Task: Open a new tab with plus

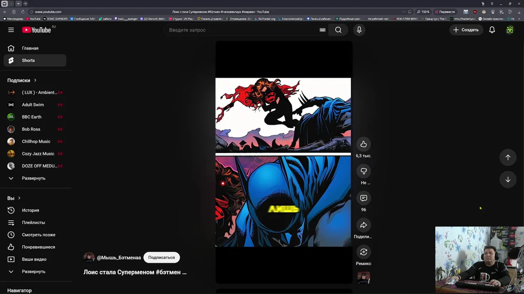Action: tap(25, 4)
